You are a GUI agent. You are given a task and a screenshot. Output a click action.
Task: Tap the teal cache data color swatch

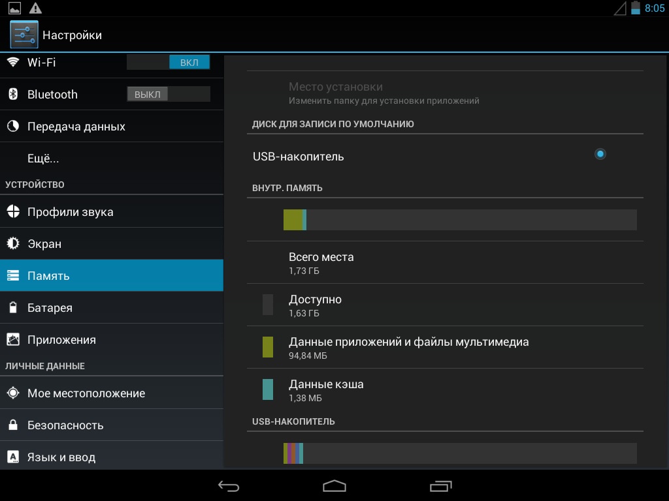point(267,389)
